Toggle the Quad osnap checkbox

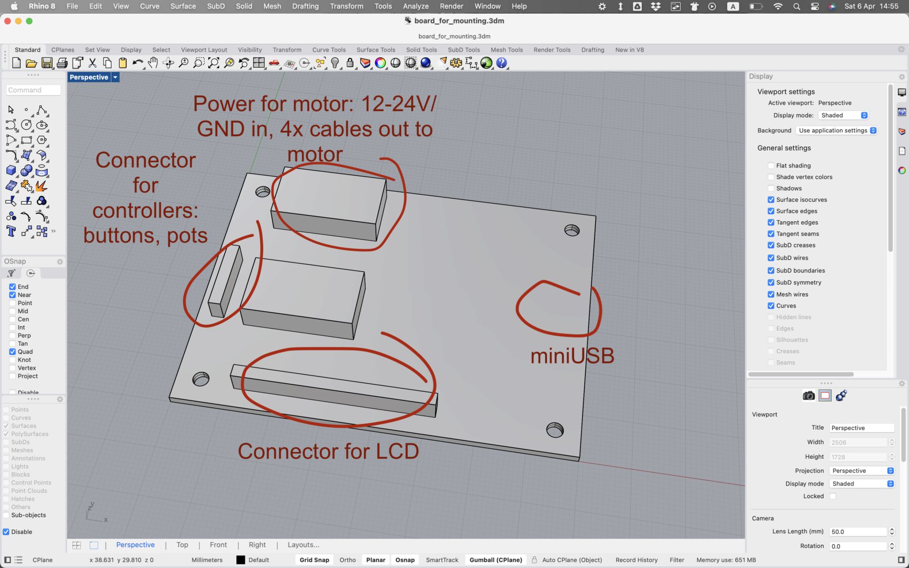12,352
